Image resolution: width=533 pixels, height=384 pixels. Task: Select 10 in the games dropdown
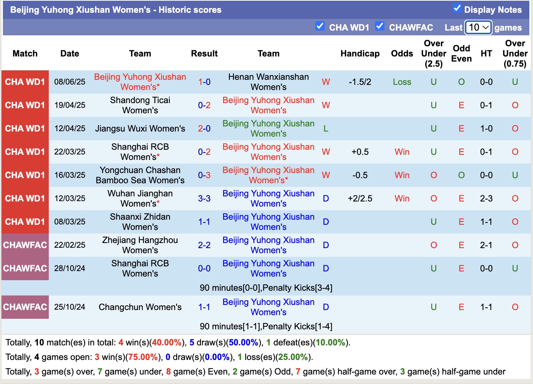(x=478, y=27)
